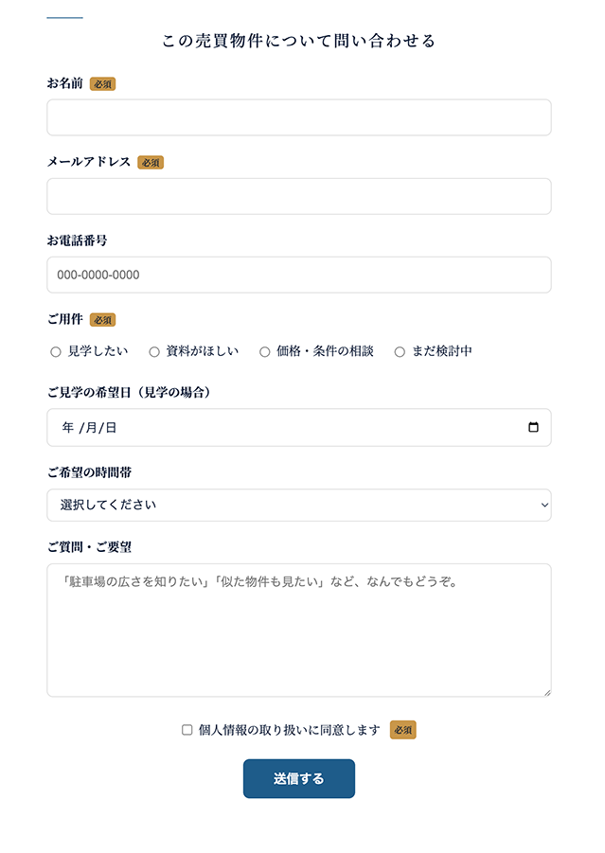
Task: Select the 月 segment of the date field
Action: point(92,428)
